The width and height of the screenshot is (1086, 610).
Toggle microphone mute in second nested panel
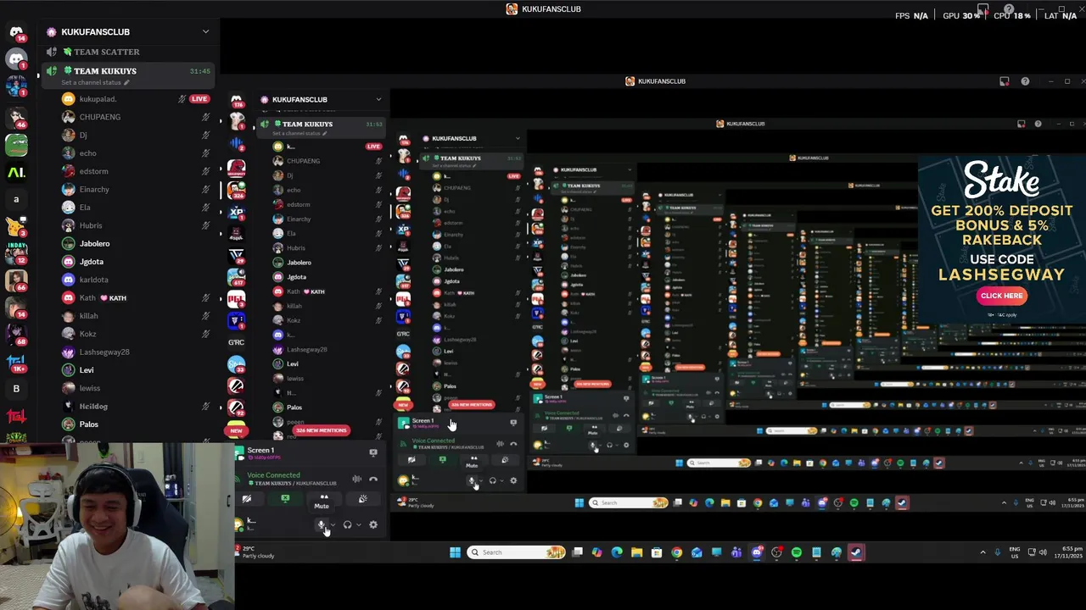coord(472,480)
